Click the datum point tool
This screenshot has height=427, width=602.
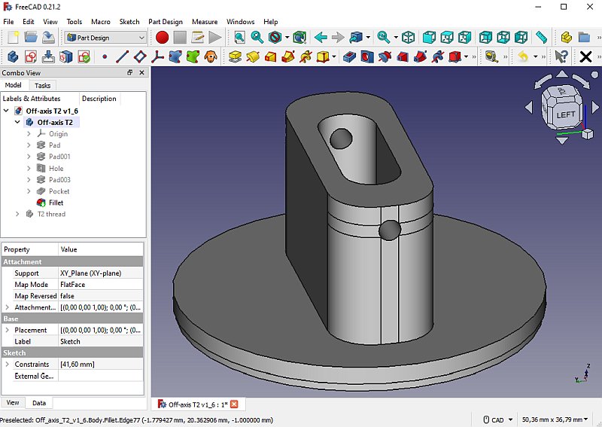pos(105,57)
